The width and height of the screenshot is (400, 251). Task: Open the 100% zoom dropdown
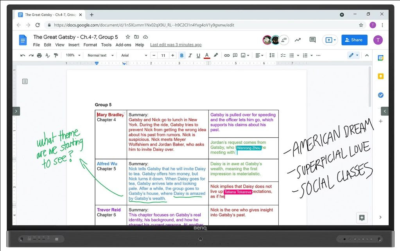(73, 55)
